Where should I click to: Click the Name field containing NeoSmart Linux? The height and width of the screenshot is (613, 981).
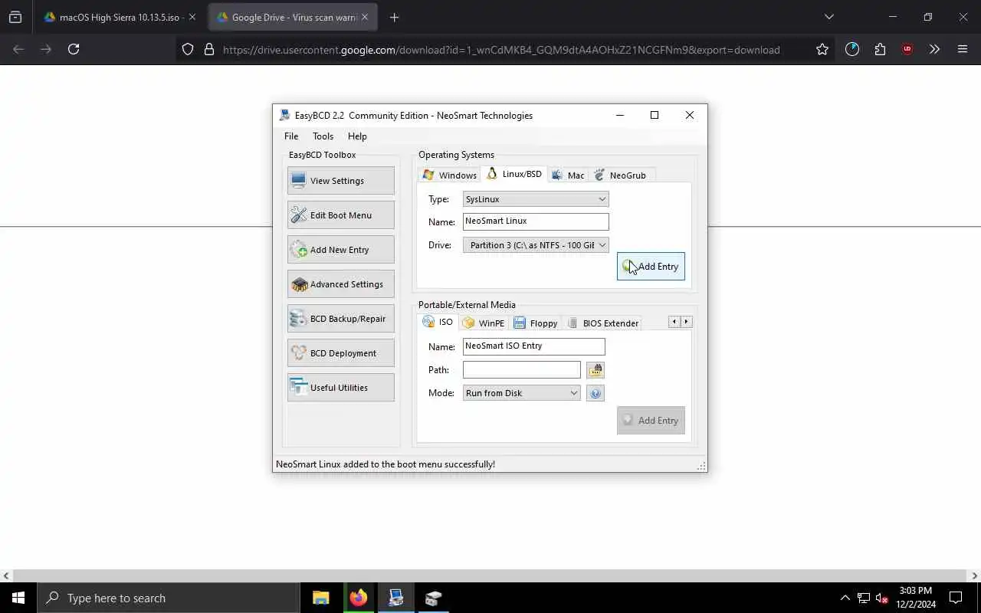click(x=536, y=221)
